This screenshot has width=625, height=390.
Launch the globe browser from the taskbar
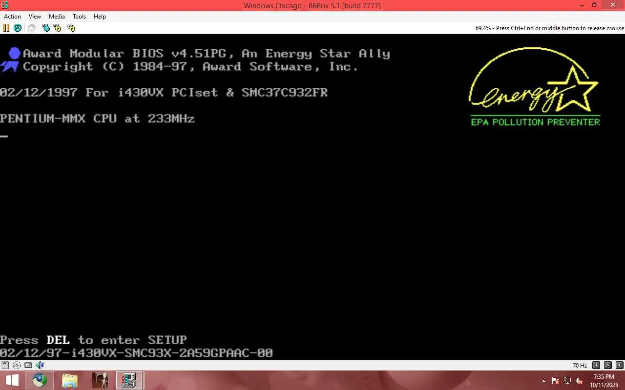tap(40, 380)
